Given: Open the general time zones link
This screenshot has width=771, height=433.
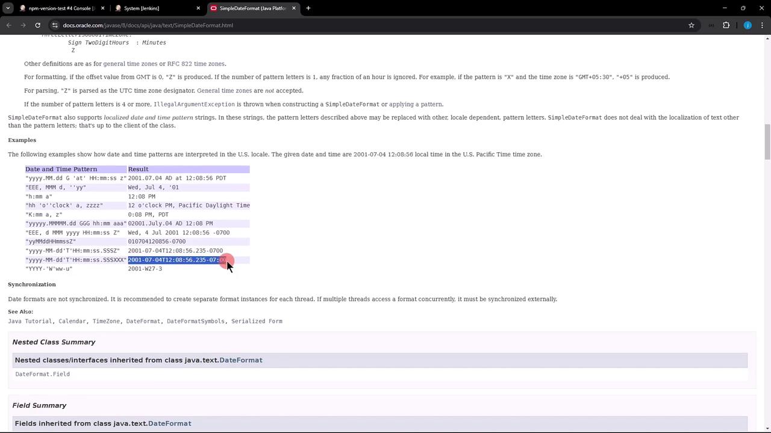Looking at the screenshot, I should tap(130, 64).
